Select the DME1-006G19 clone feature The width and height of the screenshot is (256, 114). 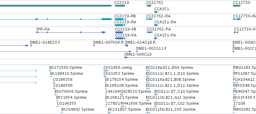point(190,57)
